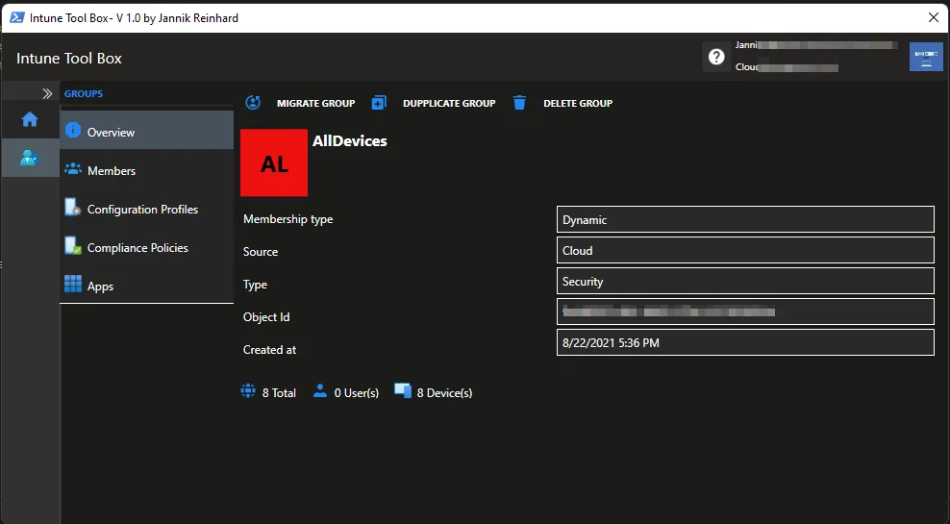Screen dimensions: 950x524
Task: Click the PowerShell icon in the title bar
Action: [x=17, y=17]
